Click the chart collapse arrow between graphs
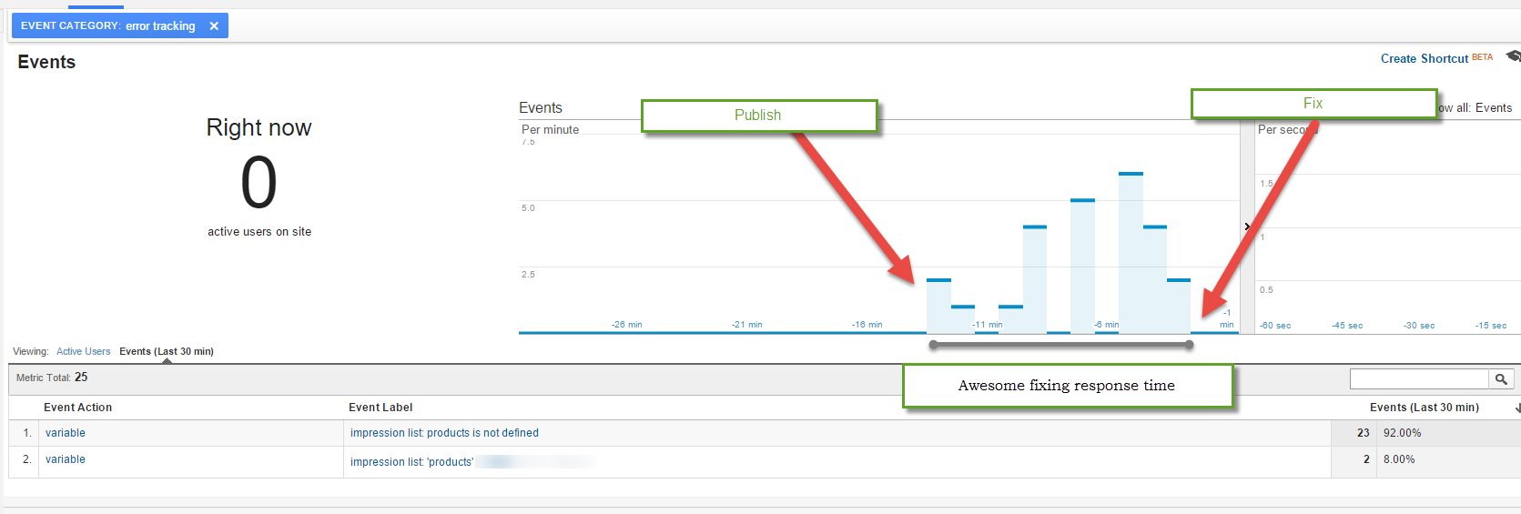 1247,227
